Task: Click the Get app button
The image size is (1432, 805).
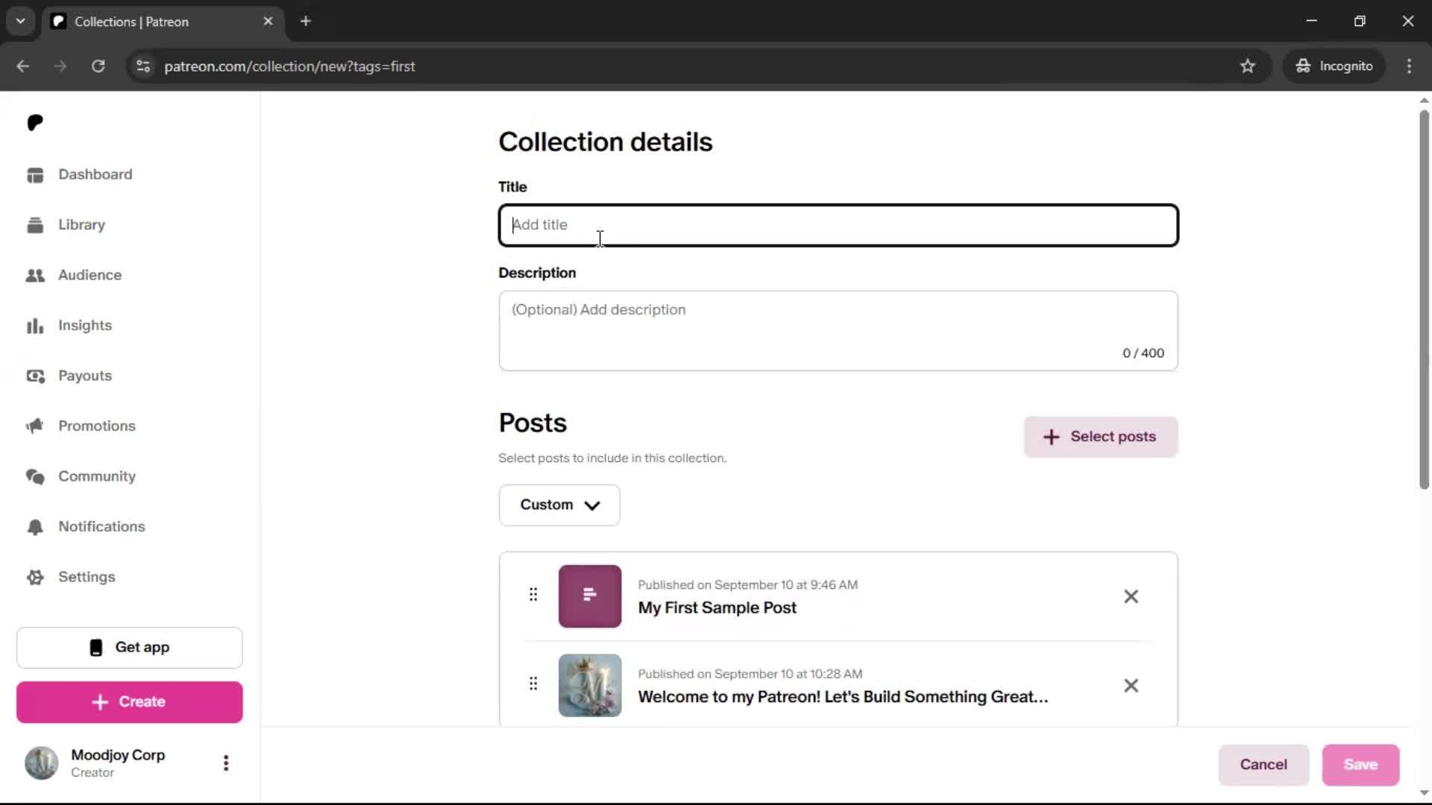Action: click(130, 648)
